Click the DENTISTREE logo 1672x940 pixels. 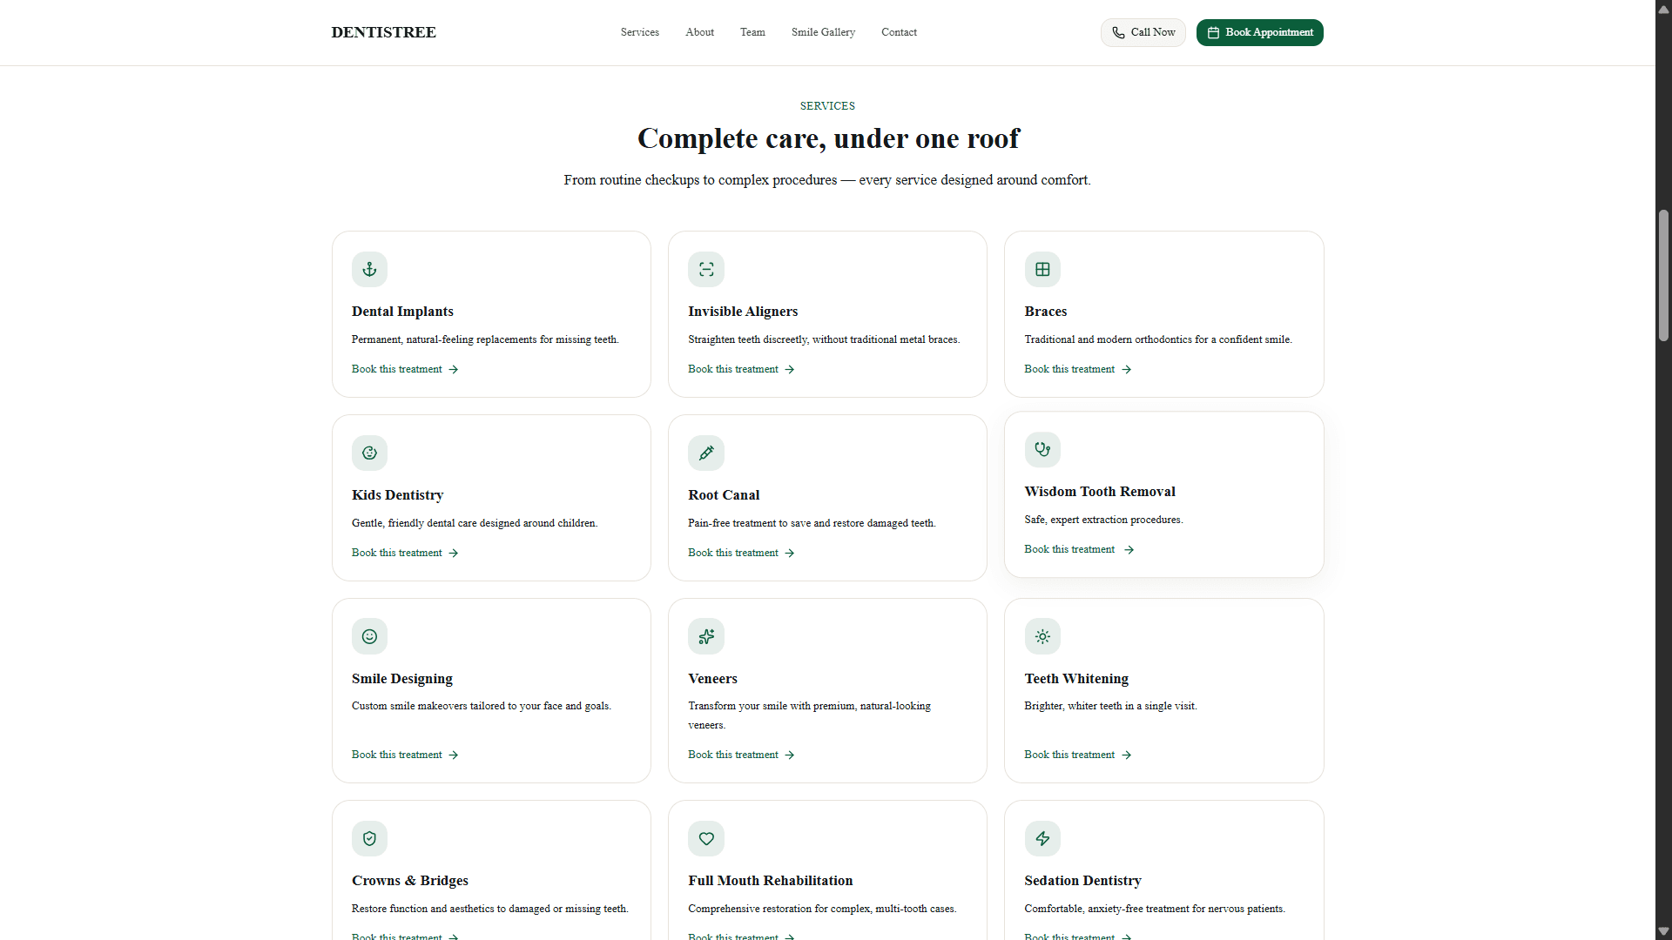click(x=383, y=32)
